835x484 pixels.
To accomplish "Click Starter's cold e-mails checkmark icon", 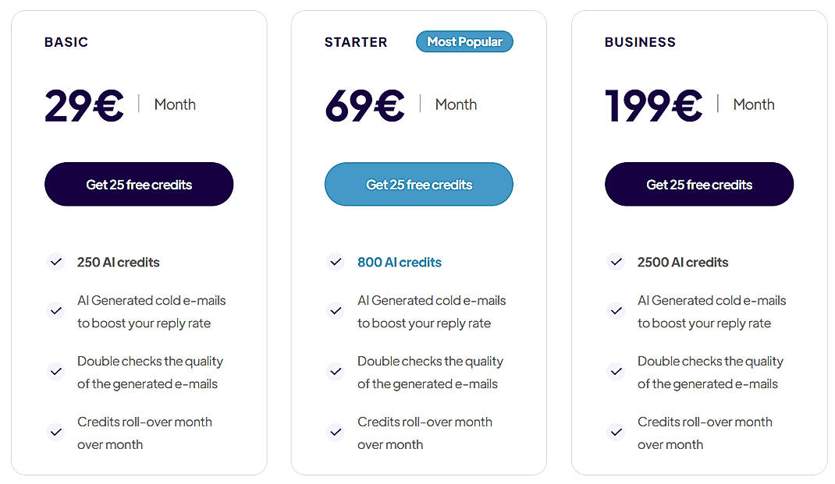I will [336, 310].
